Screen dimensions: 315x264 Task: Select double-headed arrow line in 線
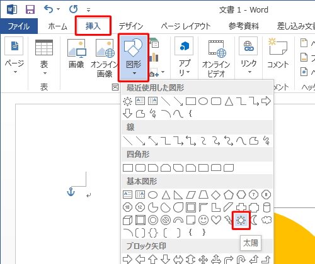pos(153,141)
